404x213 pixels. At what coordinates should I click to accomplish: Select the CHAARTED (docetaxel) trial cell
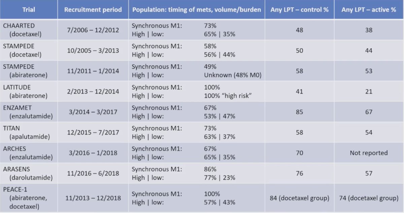[29, 30]
